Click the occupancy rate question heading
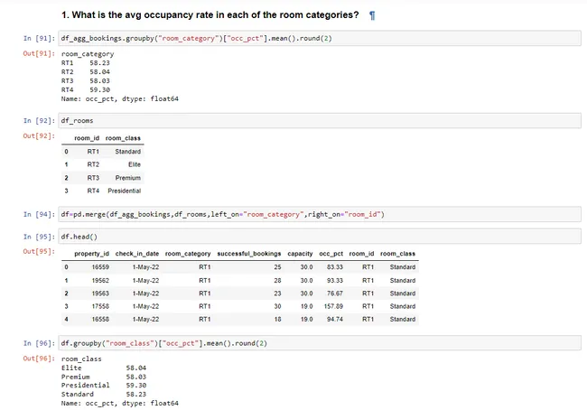This screenshot has width=587, height=410. tap(210, 15)
